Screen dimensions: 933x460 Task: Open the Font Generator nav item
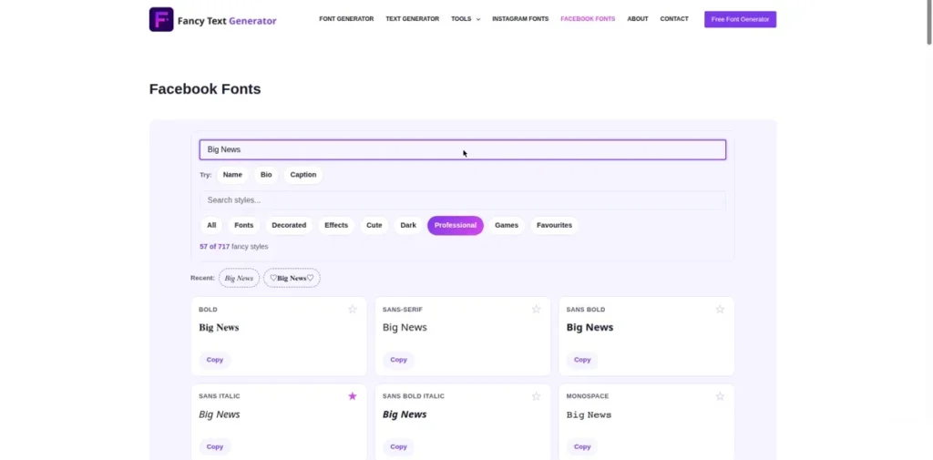click(346, 19)
